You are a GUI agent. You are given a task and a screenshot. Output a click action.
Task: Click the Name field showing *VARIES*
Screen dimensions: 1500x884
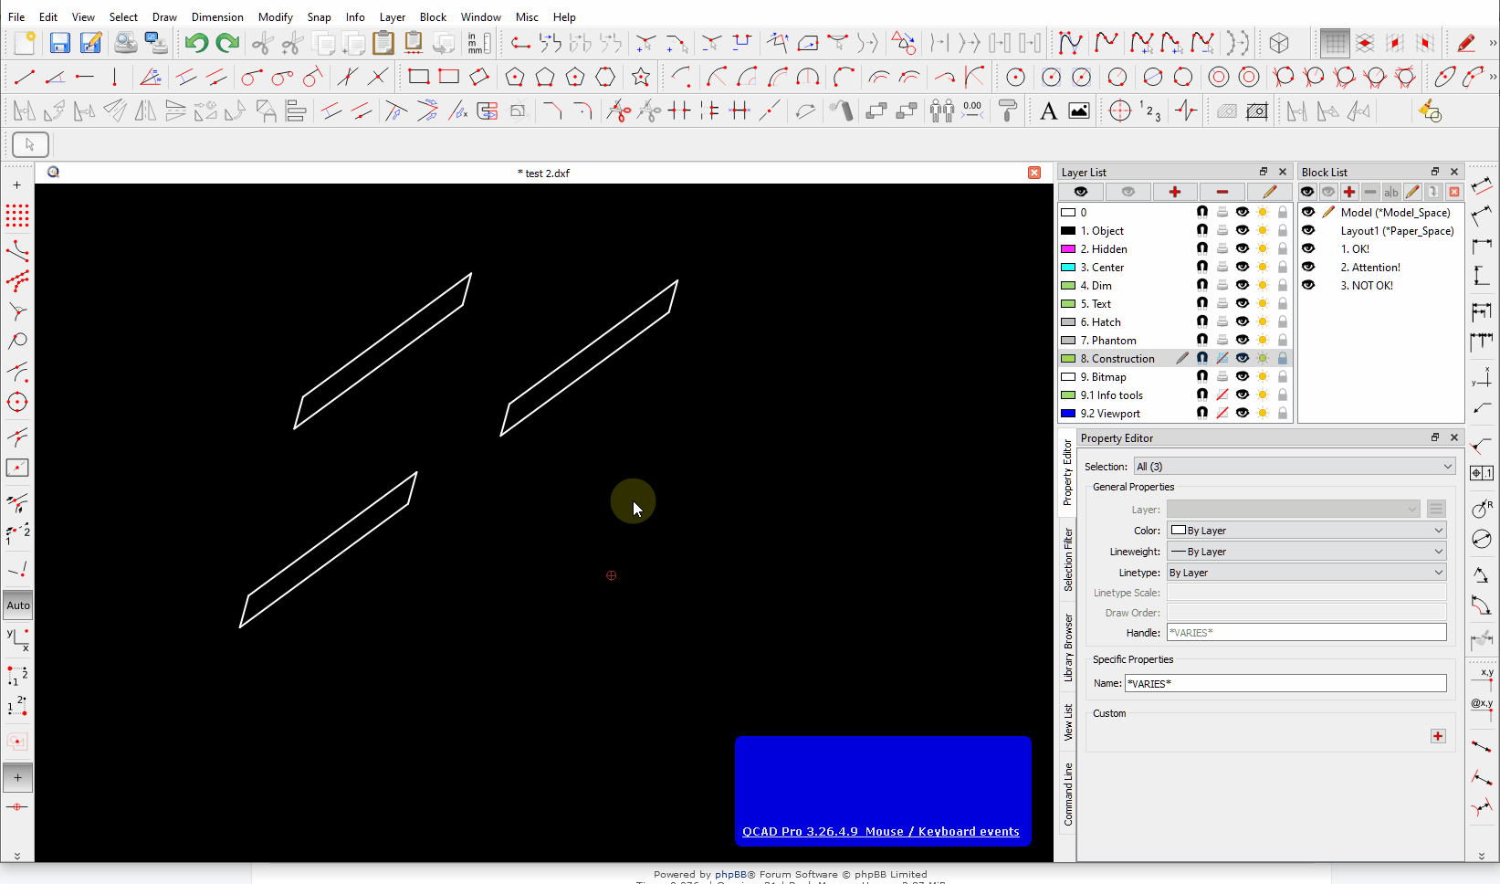tap(1285, 683)
